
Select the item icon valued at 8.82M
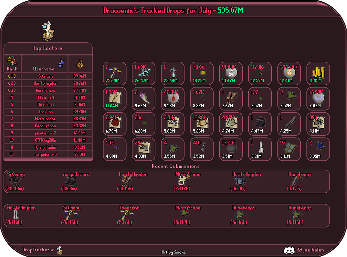(203, 97)
